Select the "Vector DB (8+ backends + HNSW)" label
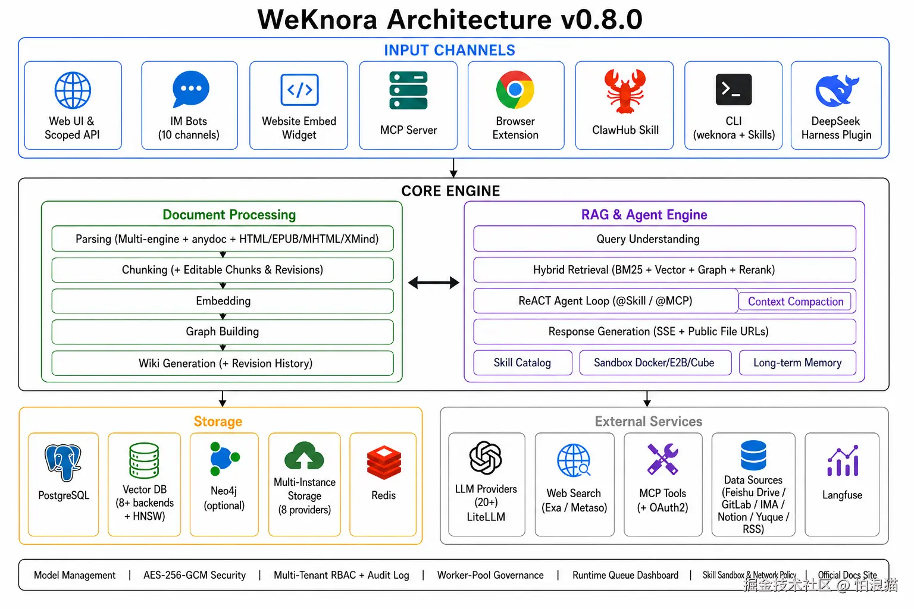The height and width of the screenshot is (609, 914). tap(145, 503)
